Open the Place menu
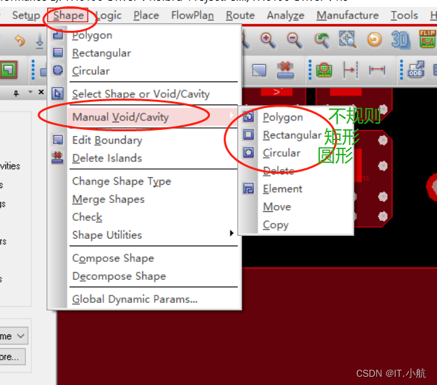The image size is (437, 385). [x=146, y=15]
